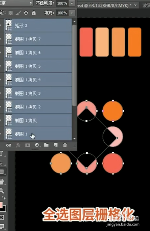Image resolution: width=150 pixels, height=231 pixels.
Task: Click the 椭圆 1 拷贝 7 thumbnail
Action: [9, 39]
